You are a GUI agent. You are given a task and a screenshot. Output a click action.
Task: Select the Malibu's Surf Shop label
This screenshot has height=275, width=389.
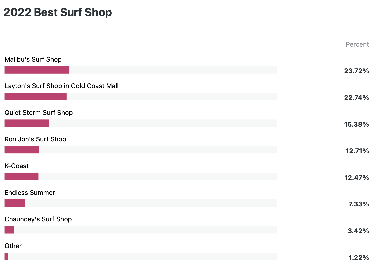33,59
